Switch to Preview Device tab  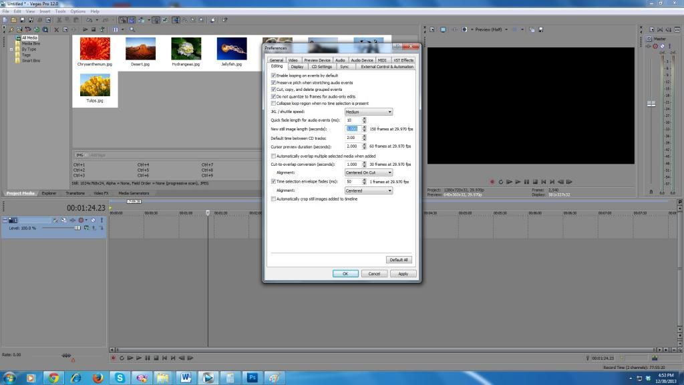point(317,60)
